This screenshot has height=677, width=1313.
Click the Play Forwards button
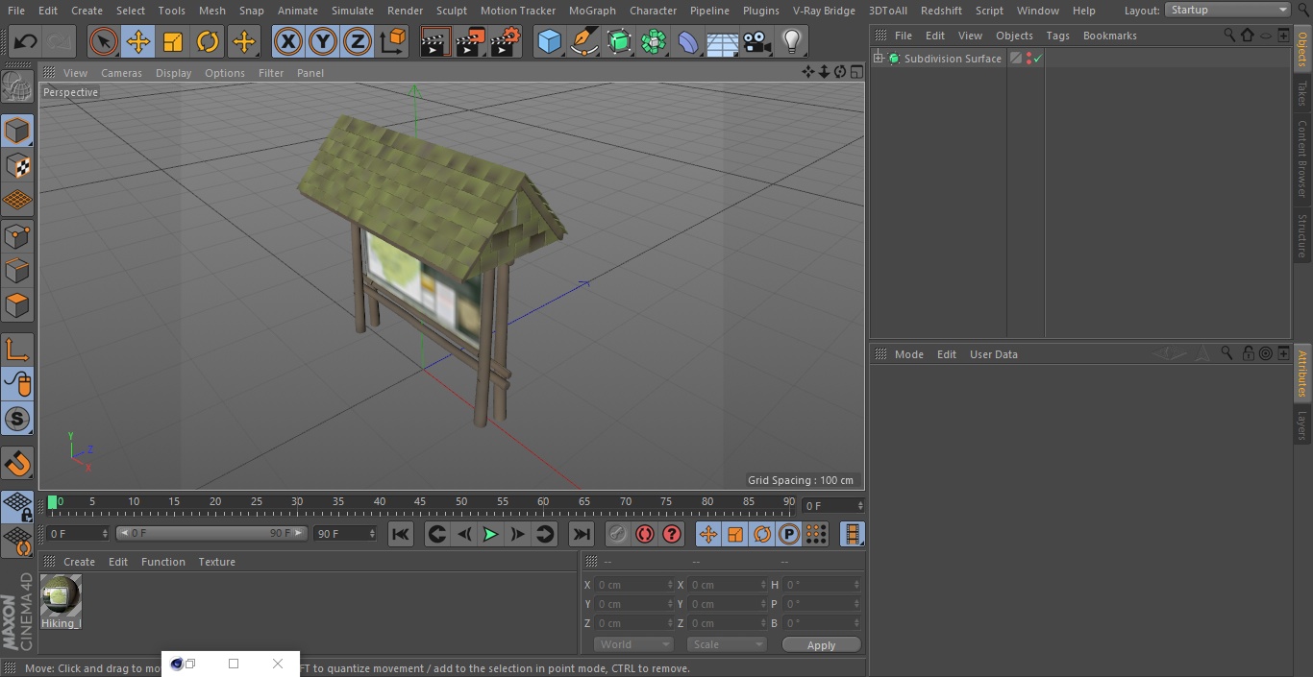pos(490,534)
